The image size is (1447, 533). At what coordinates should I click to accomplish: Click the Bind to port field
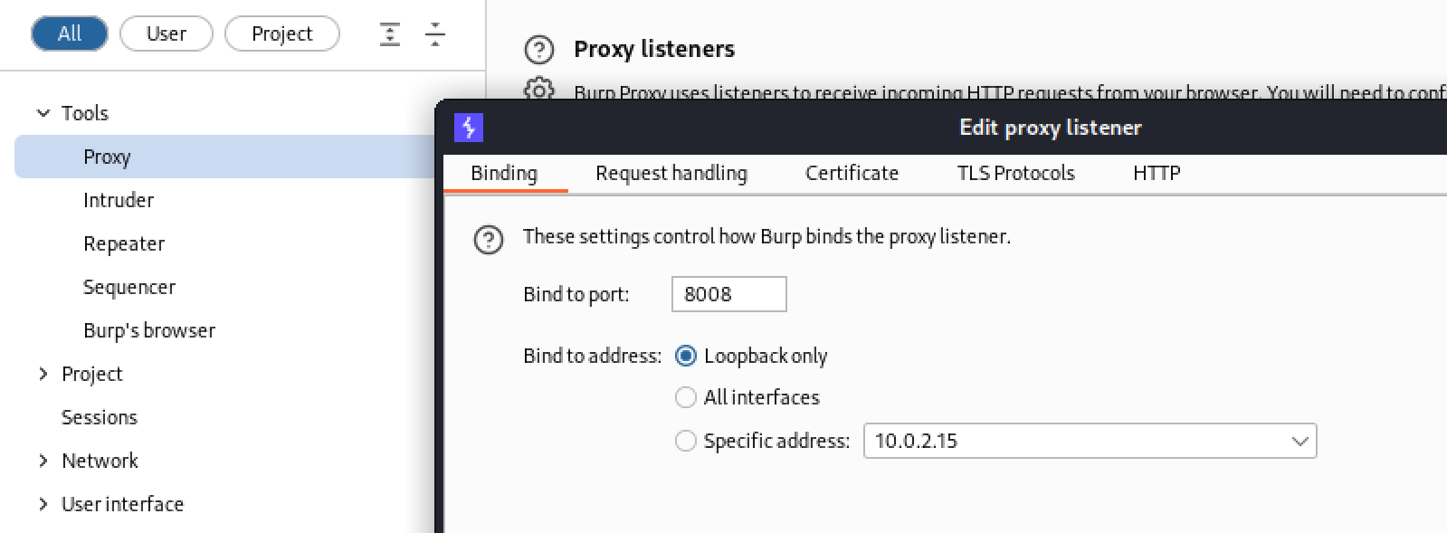click(728, 294)
